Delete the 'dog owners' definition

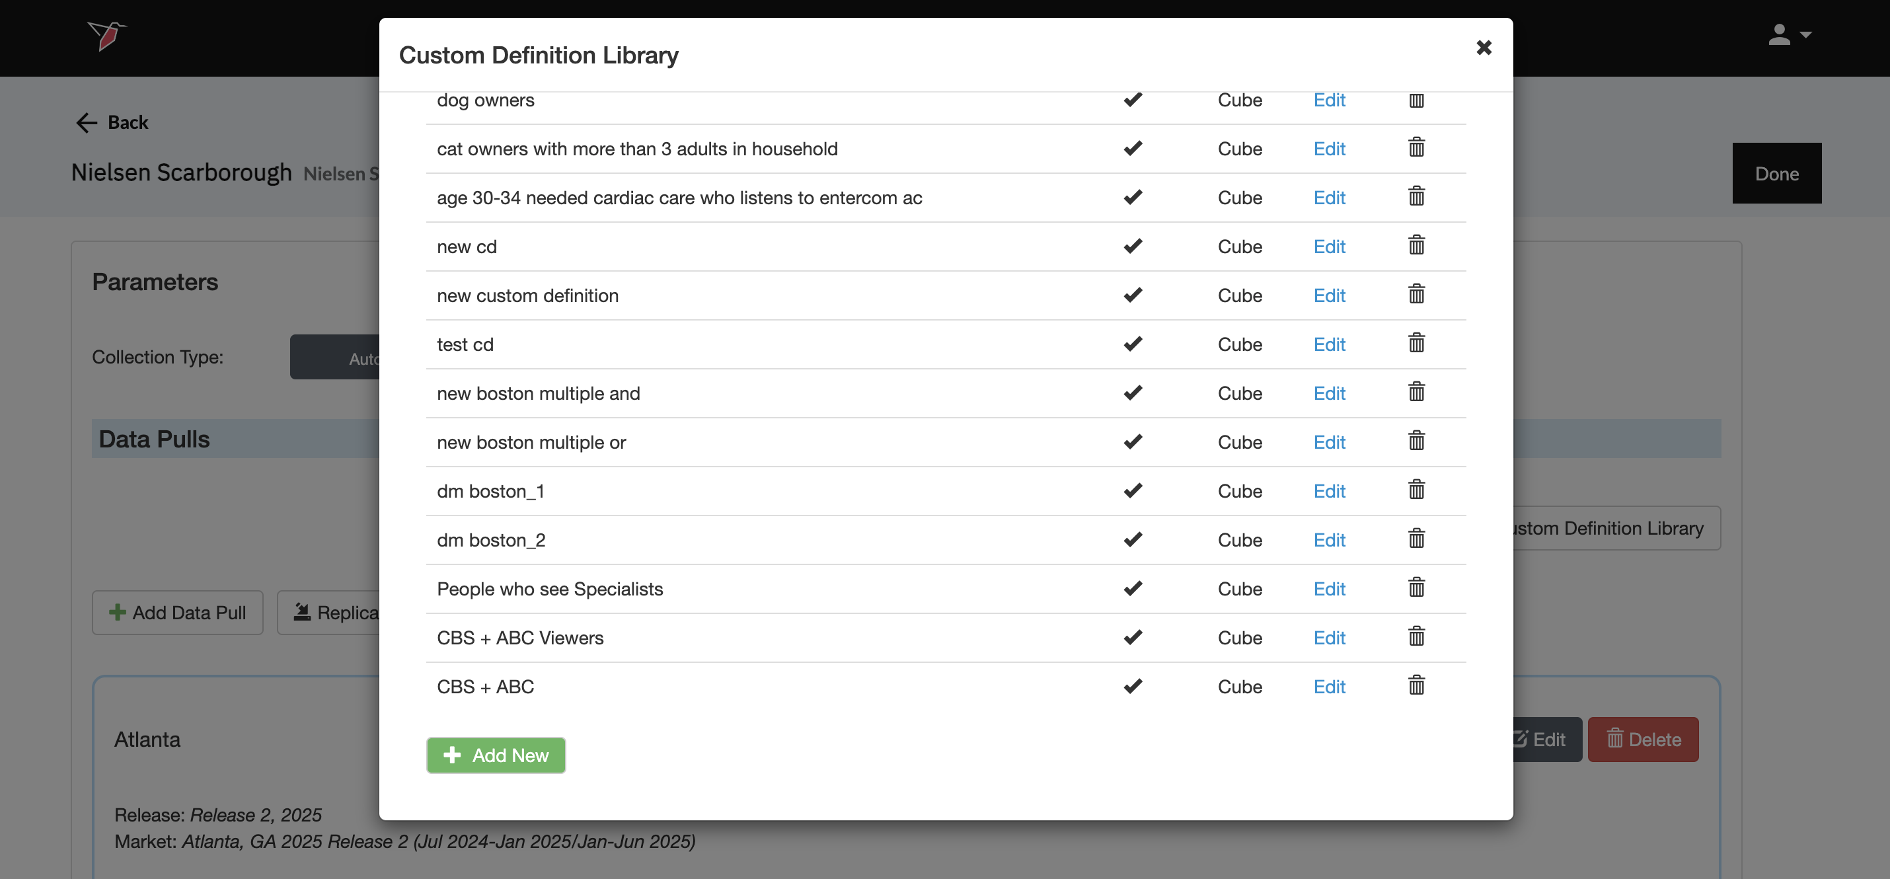(x=1416, y=100)
